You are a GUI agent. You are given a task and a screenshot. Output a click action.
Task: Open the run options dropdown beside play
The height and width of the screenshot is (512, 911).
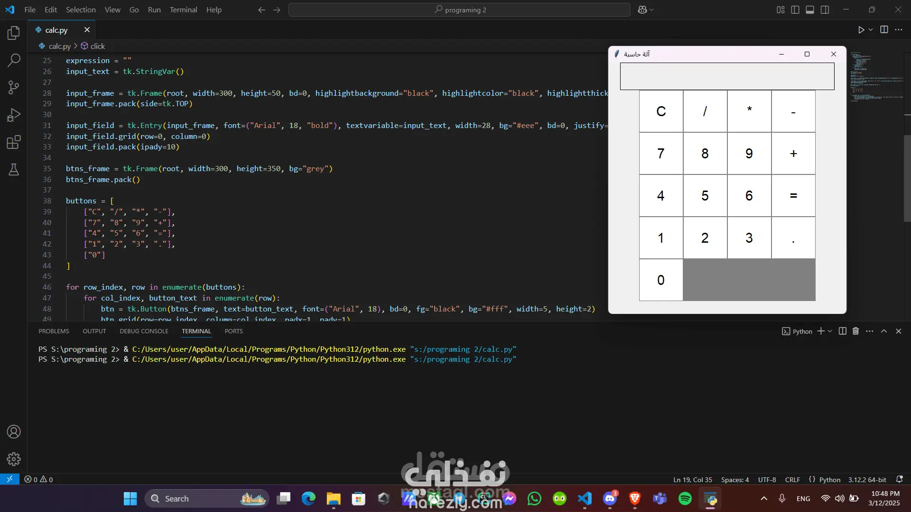tap(871, 29)
